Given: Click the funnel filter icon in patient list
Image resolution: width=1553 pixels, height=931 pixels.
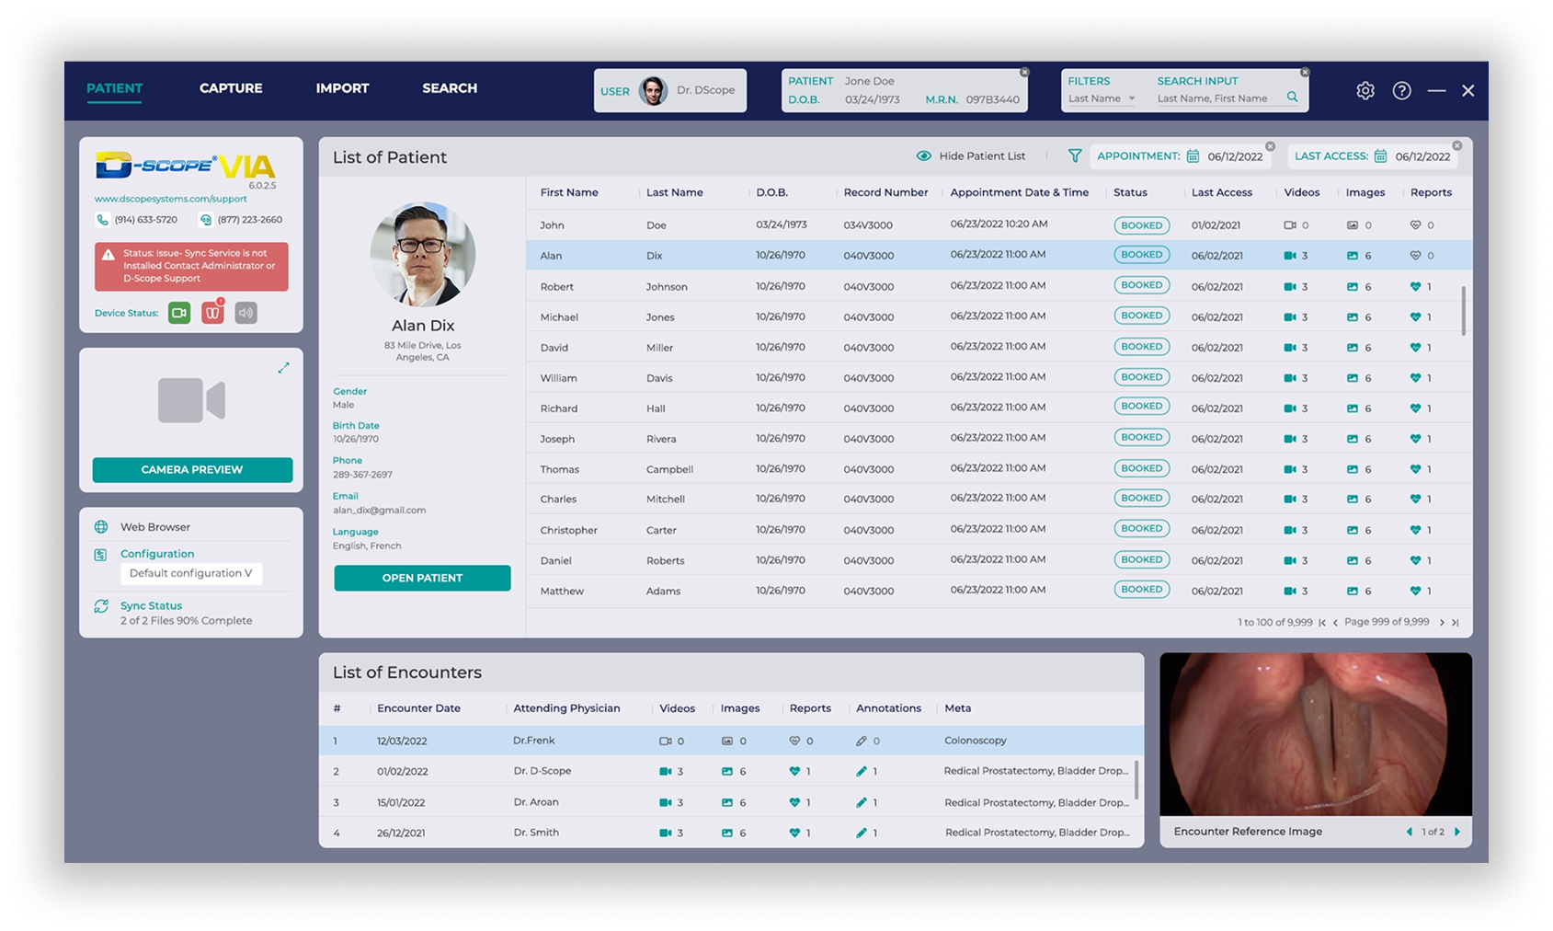Looking at the screenshot, I should click(1074, 156).
